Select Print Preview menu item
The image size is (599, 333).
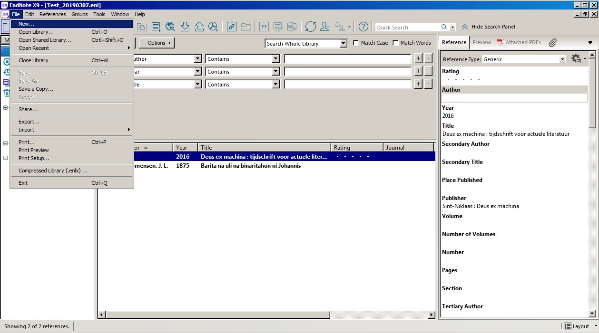click(x=71, y=150)
